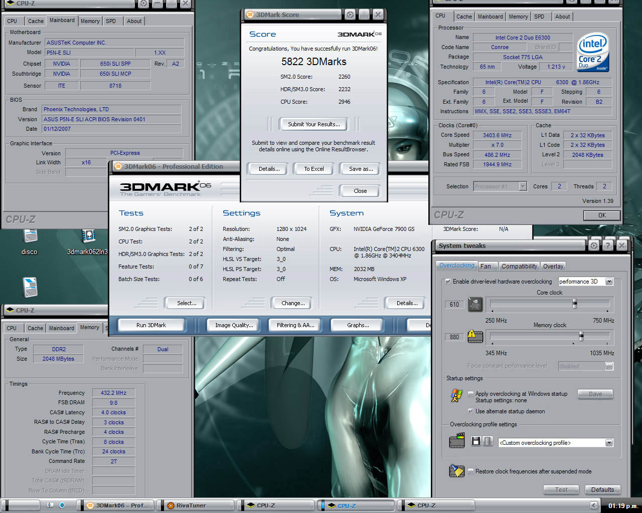The image size is (642, 513).
Task: Expand the system tray arrow
Action: pos(594,505)
